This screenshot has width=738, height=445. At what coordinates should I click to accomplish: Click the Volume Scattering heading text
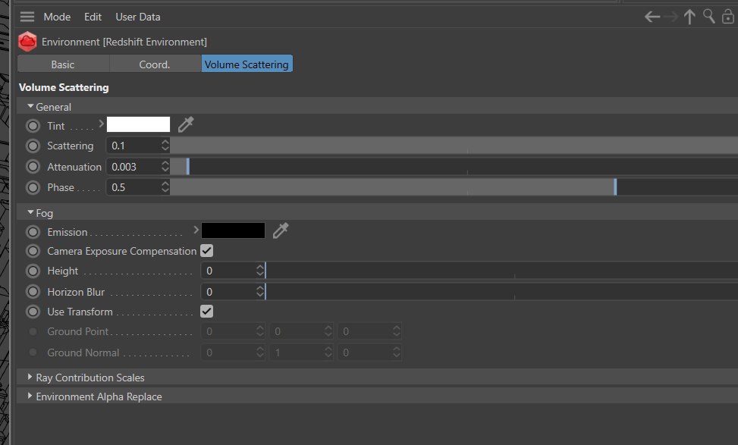(64, 87)
